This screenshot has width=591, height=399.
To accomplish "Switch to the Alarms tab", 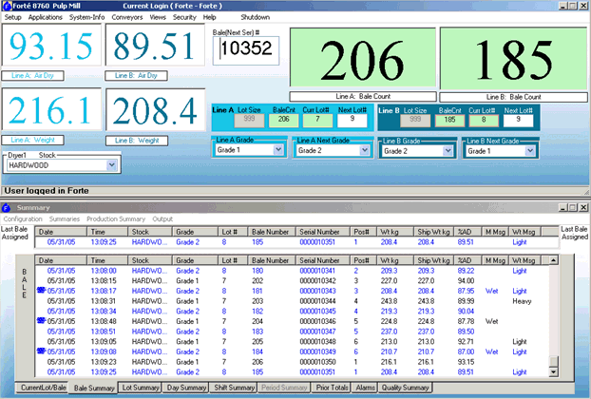I will (365, 388).
